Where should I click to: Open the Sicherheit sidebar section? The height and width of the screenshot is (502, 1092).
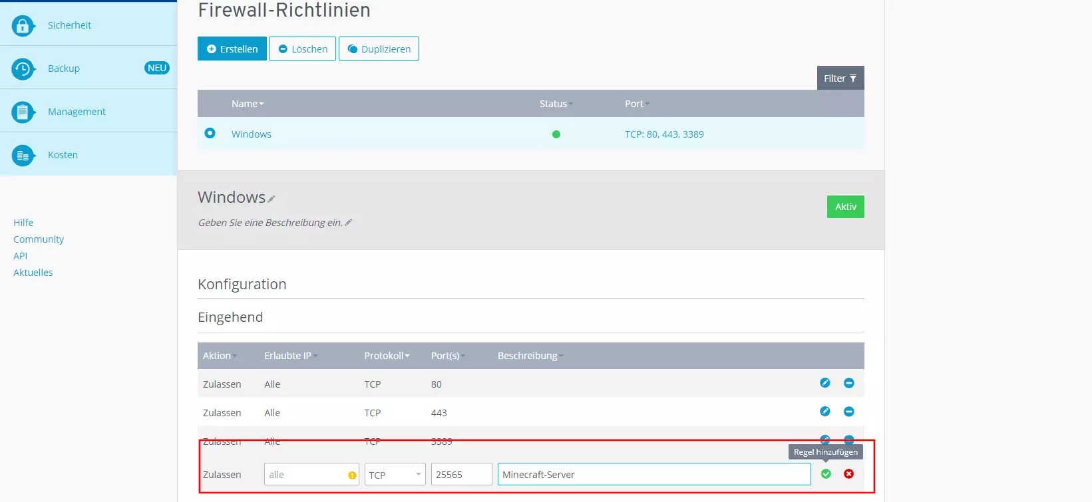click(69, 25)
